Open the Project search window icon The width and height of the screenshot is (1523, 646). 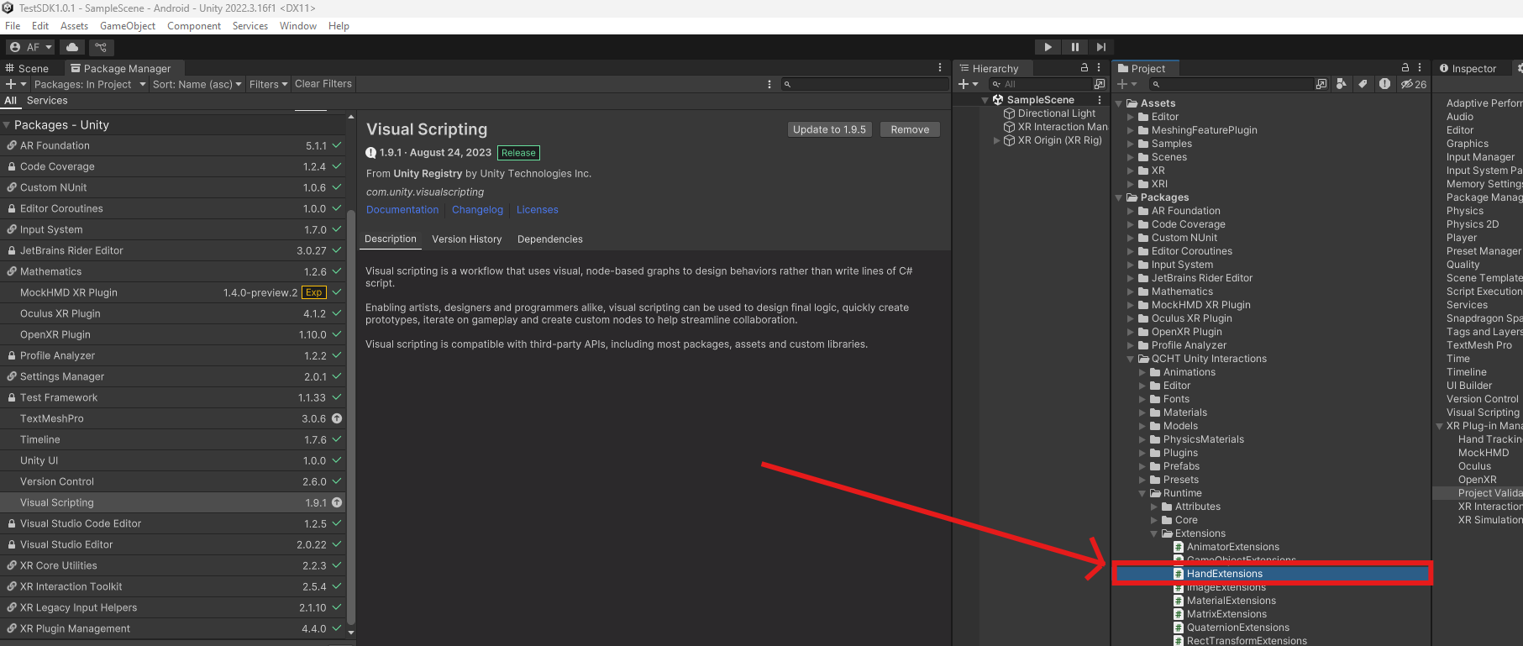pyautogui.click(x=1321, y=84)
